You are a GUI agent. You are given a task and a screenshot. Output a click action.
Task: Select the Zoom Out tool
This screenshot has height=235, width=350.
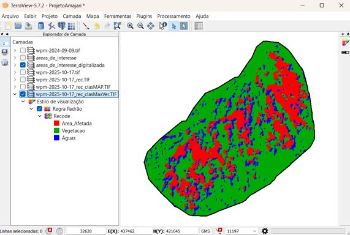tap(140, 26)
